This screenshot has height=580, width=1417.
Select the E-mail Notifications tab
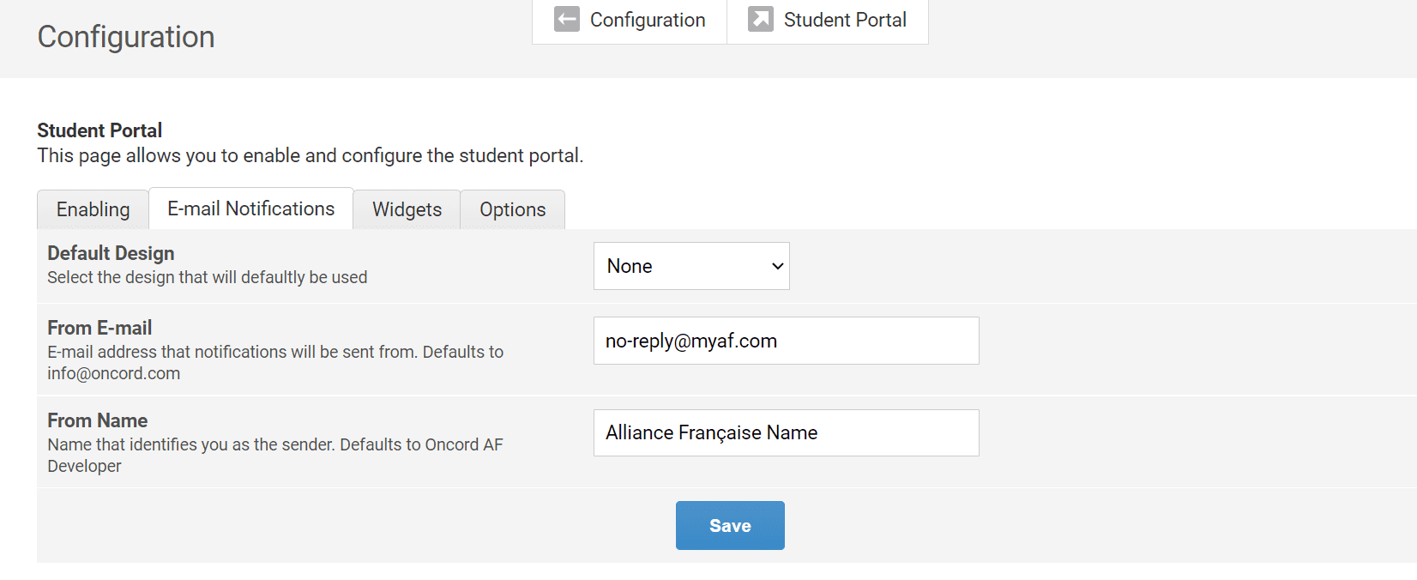(250, 208)
